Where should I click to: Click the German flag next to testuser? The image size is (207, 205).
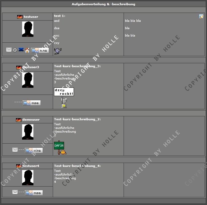[x=20, y=17]
